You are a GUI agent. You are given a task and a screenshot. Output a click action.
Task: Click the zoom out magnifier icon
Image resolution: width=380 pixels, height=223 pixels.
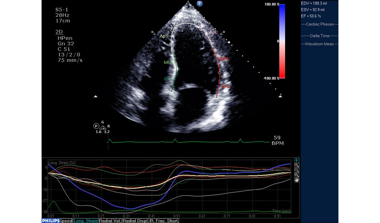click(297, 170)
